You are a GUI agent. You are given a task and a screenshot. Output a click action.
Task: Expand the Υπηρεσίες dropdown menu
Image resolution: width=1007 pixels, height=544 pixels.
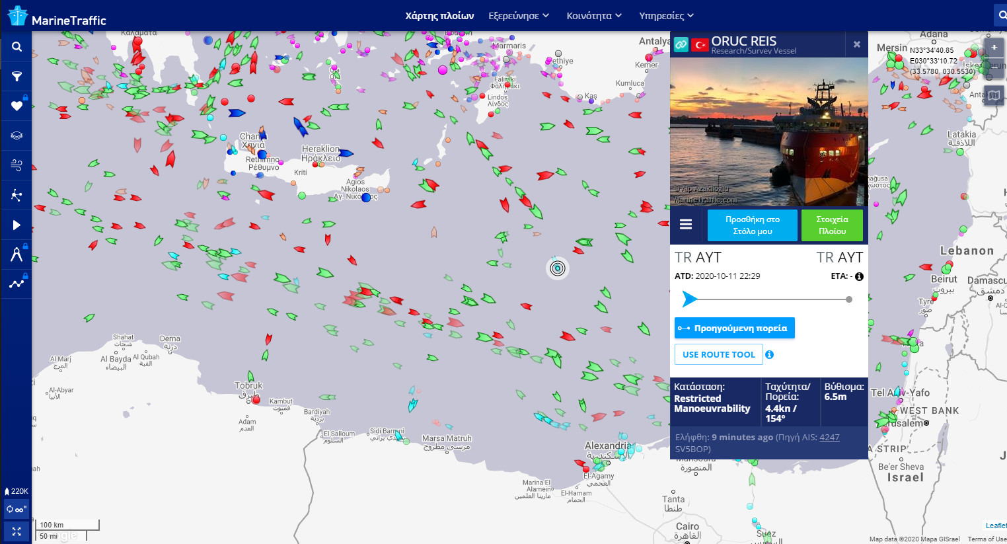click(666, 15)
